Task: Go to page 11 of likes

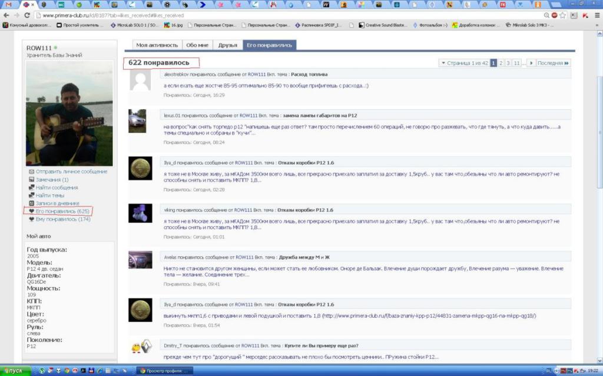Action: click(516, 63)
